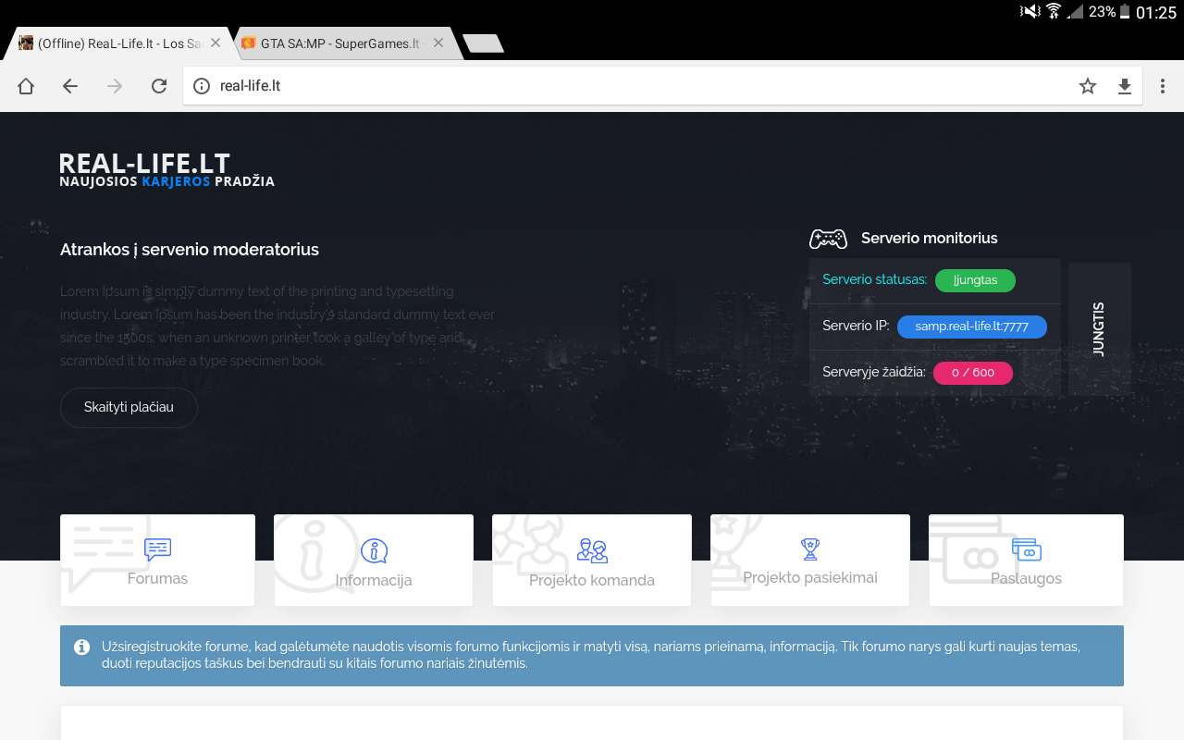Open the Atrankos į servenio moderatorius heading
Image resolution: width=1184 pixels, height=740 pixels.
click(x=190, y=250)
